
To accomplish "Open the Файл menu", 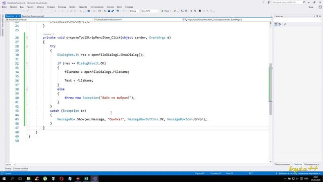I will [x=4, y=7].
